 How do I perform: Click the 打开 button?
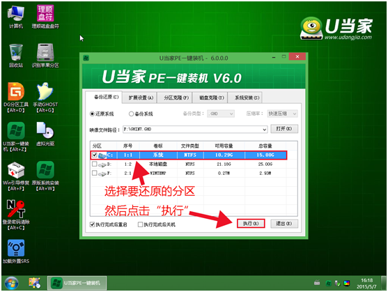coord(284,129)
